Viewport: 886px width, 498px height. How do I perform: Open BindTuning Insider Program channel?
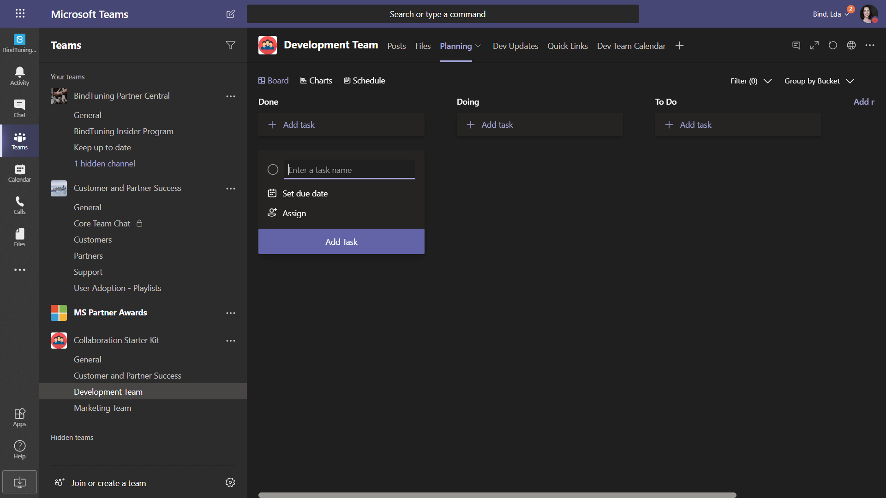click(x=124, y=131)
